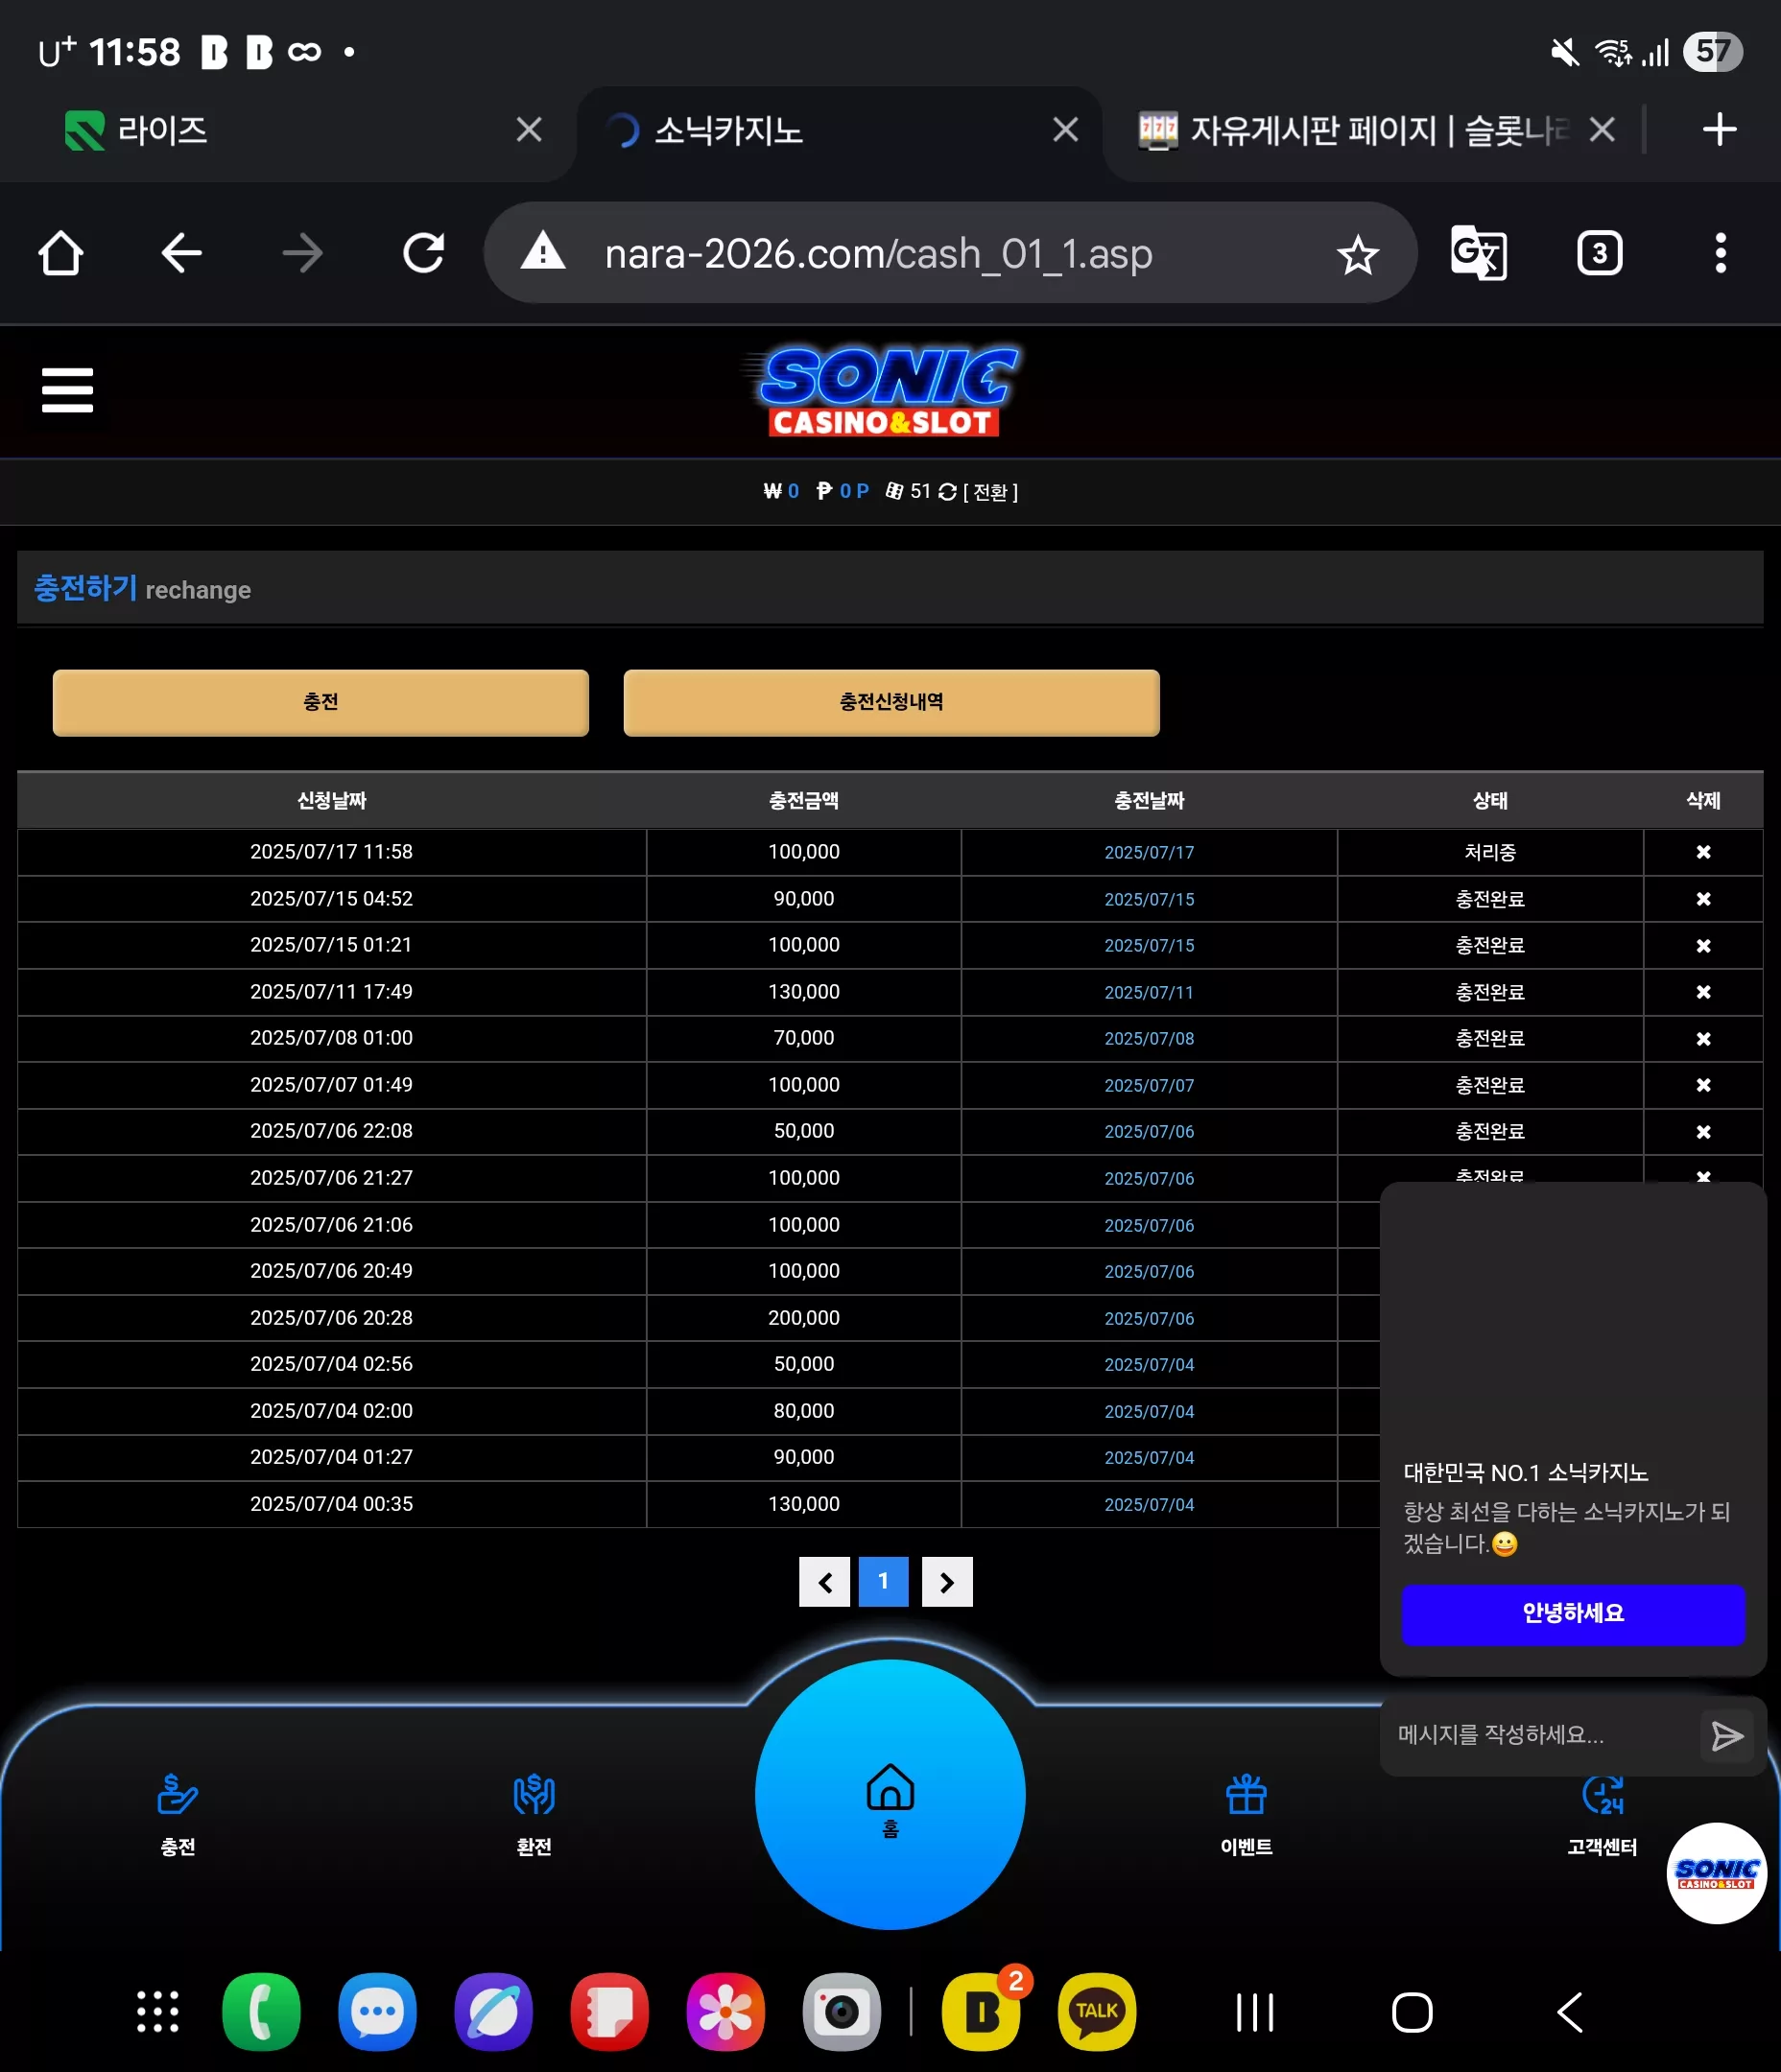Close the 자유게시판 페이지 tab
The height and width of the screenshot is (2072, 1781).
pyautogui.click(x=1602, y=130)
